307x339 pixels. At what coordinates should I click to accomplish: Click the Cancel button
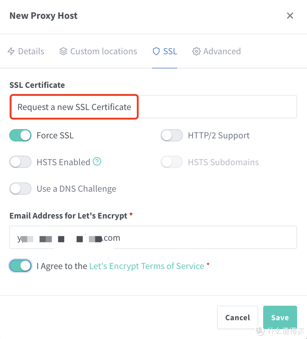point(238,317)
